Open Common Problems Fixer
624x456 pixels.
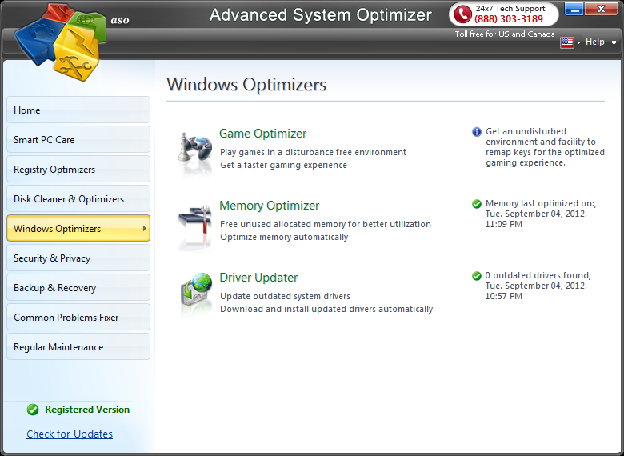tap(78, 318)
